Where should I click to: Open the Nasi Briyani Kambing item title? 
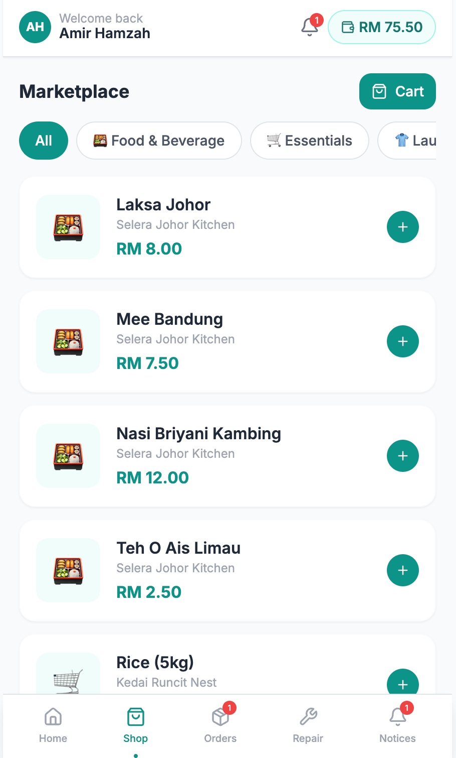(198, 433)
